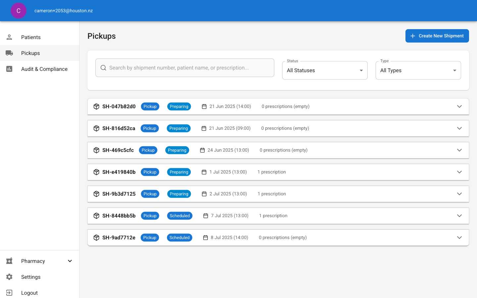The height and width of the screenshot is (298, 477).
Task: Open Audit & Compliance page
Action: pos(40,69)
